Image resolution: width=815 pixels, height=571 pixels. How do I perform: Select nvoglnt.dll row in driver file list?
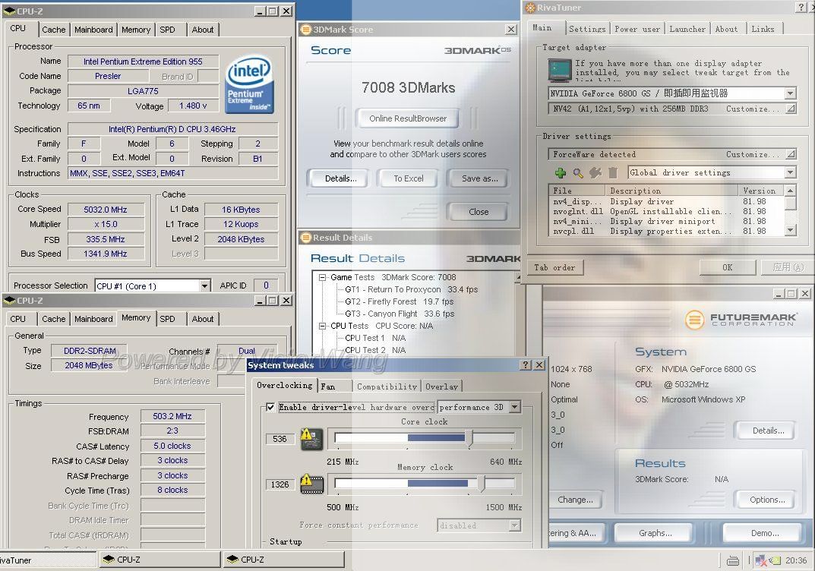coord(666,211)
